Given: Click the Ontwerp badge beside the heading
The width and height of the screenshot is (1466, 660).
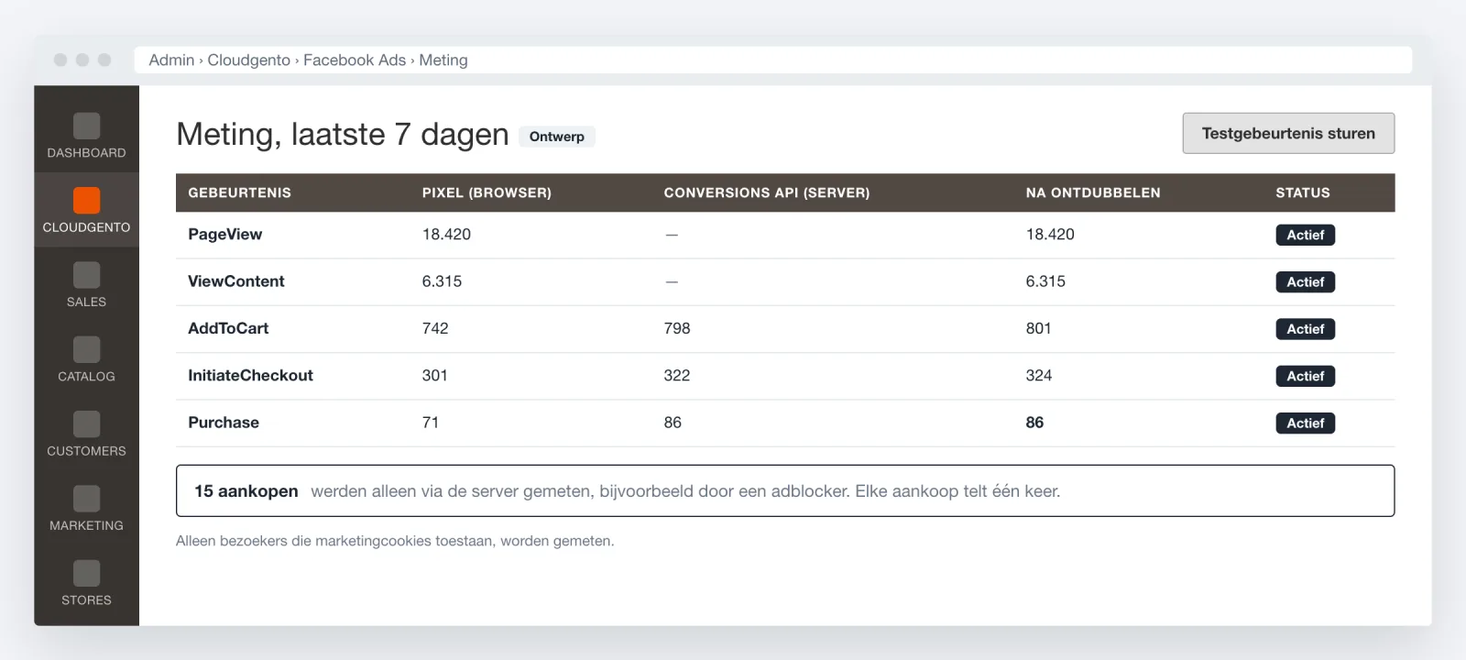Looking at the screenshot, I should (557, 137).
